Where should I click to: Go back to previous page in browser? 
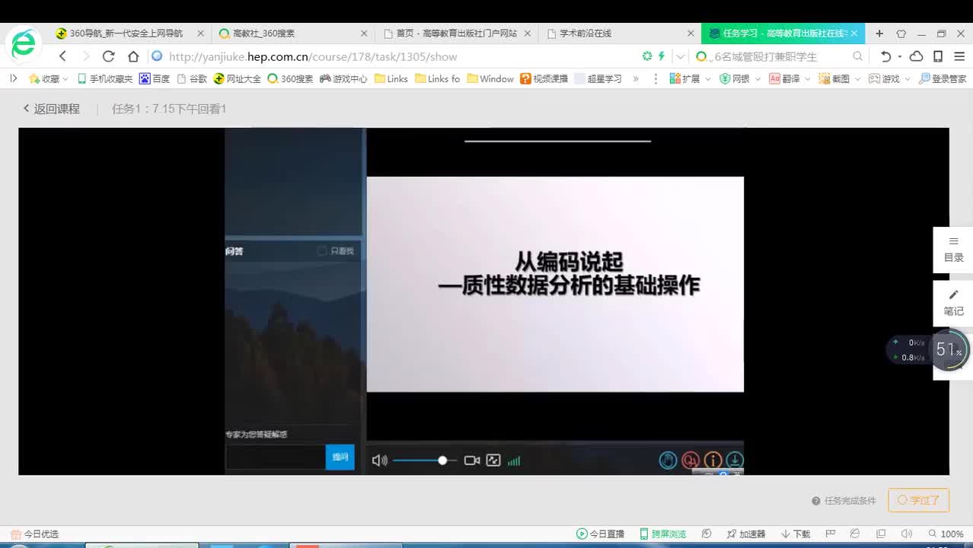[62, 56]
